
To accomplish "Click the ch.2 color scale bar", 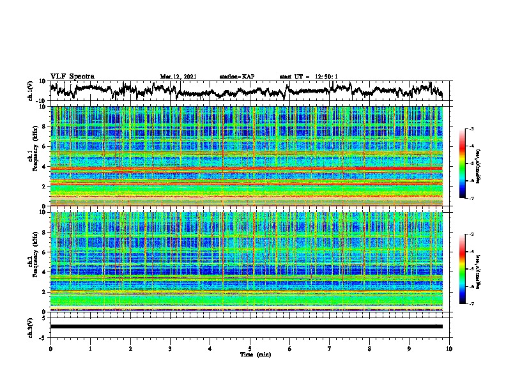I will [x=463, y=269].
